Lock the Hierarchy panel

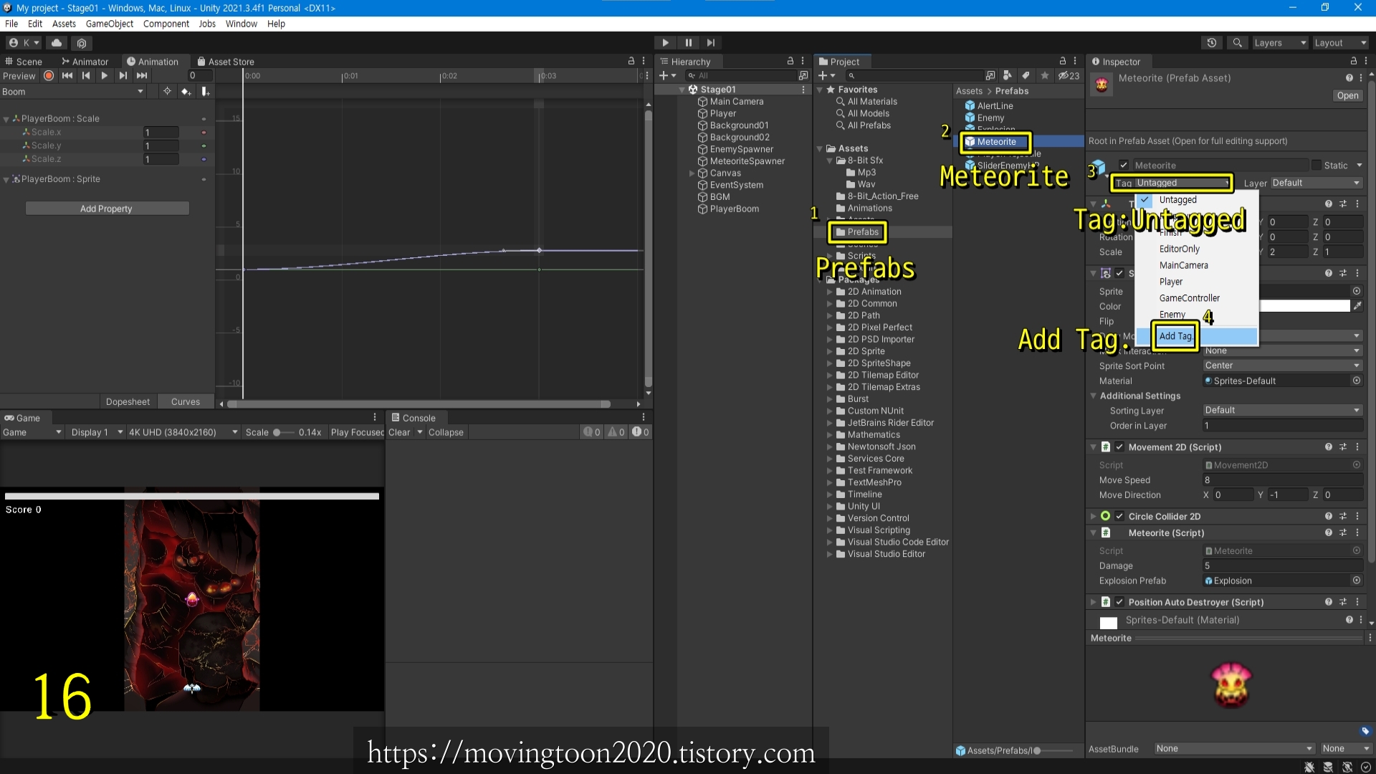(x=790, y=62)
